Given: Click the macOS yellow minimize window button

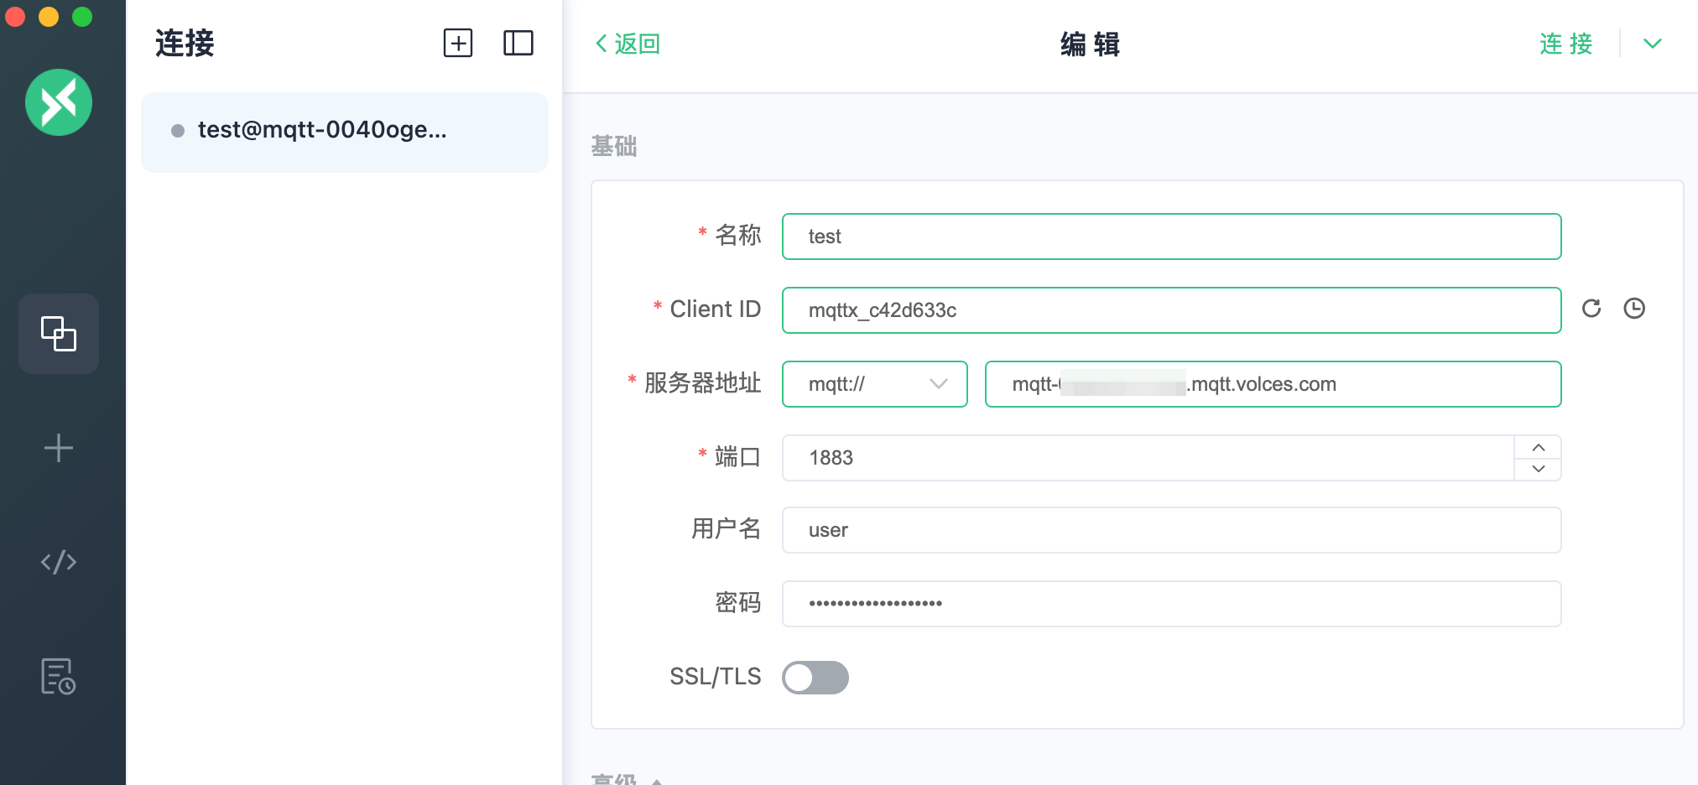Looking at the screenshot, I should [49, 16].
